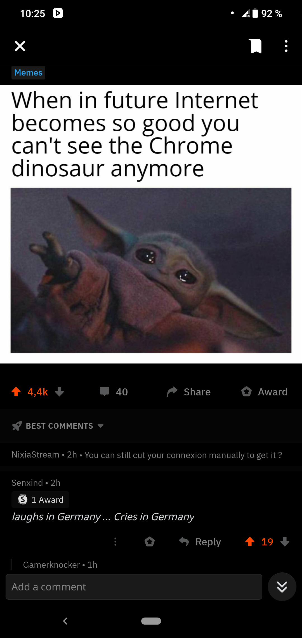The image size is (302, 638).
Task: Jump to next comment with double chevron
Action: click(282, 587)
